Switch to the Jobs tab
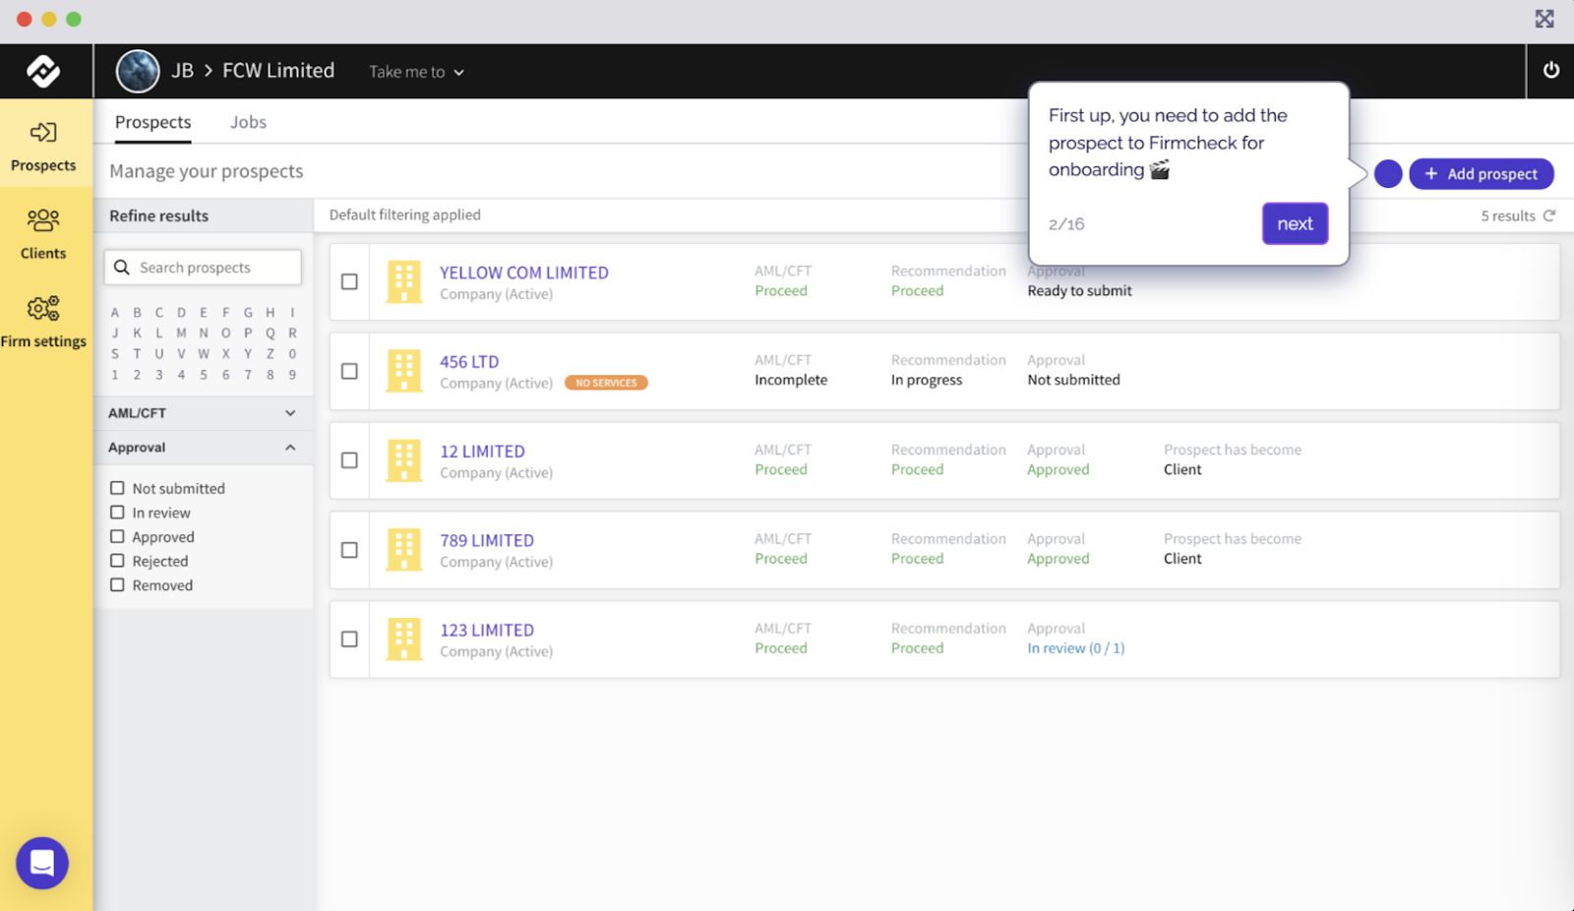This screenshot has width=1574, height=911. click(247, 121)
